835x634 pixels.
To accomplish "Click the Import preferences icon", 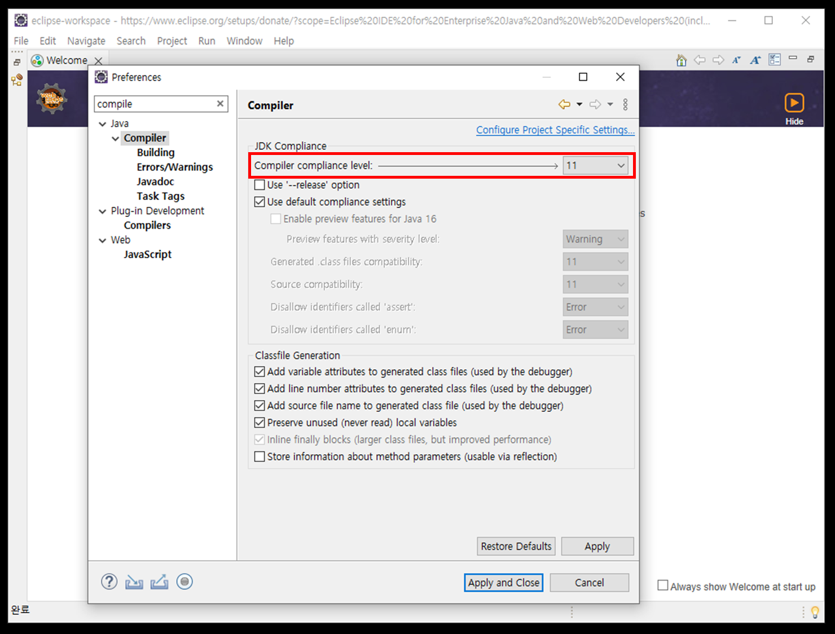I will tap(134, 582).
